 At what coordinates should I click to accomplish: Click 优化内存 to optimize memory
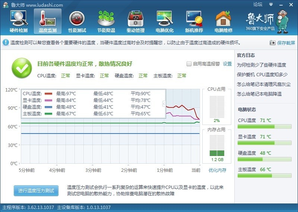click(x=218, y=170)
